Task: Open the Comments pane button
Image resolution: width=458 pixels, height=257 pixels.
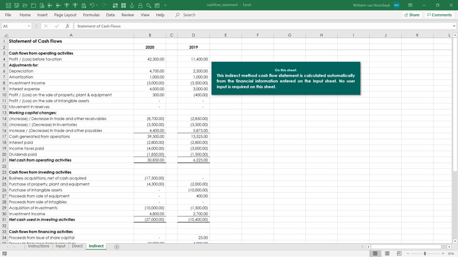Action: pos(439,15)
